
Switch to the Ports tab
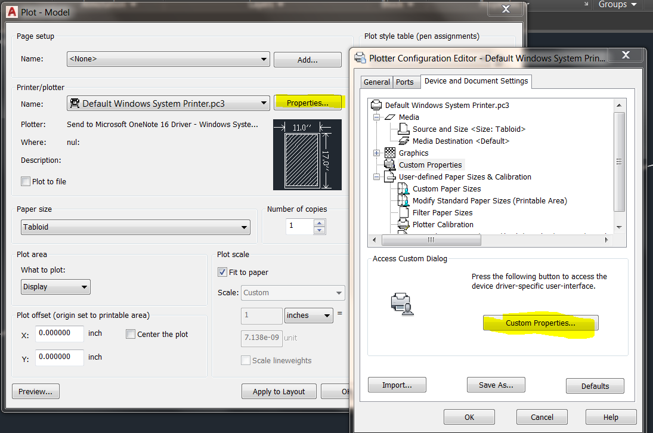pos(405,82)
